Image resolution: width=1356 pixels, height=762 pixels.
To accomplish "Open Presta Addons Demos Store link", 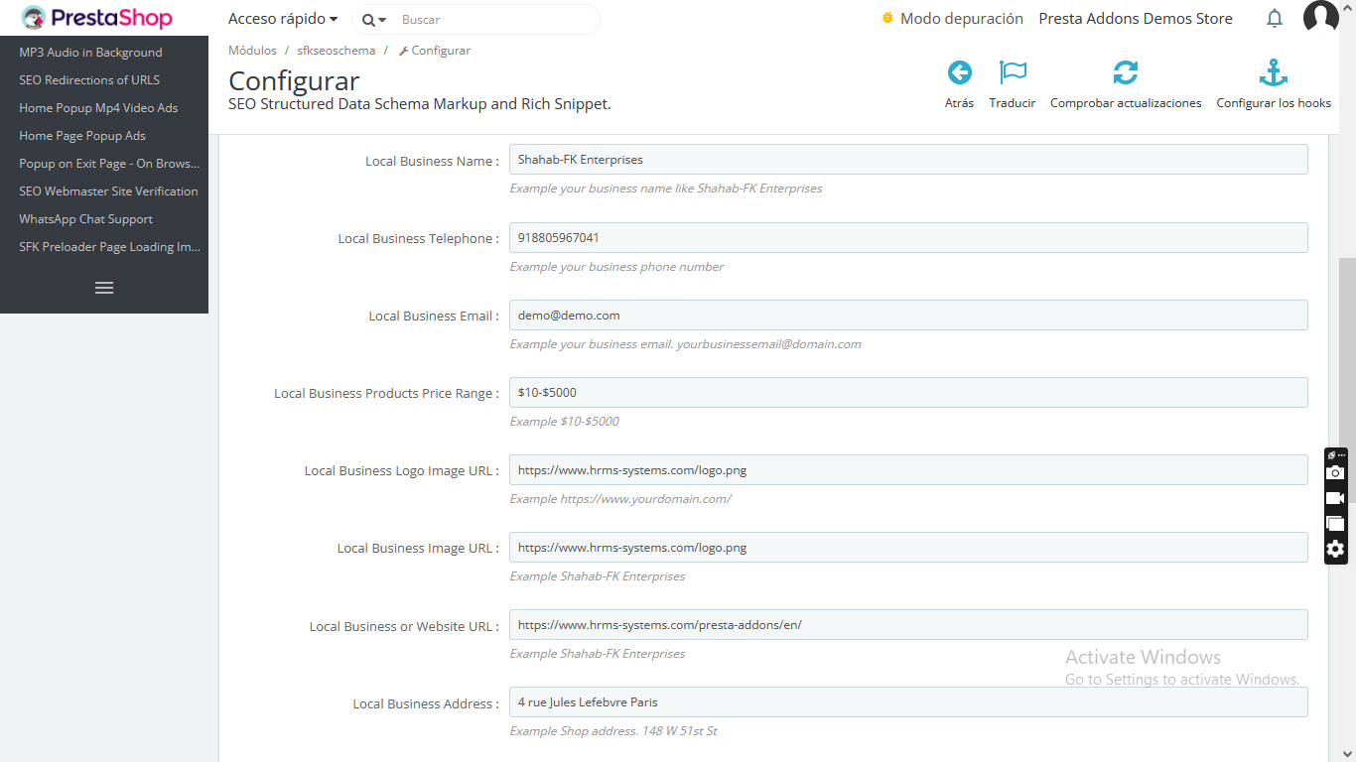I will (1136, 19).
